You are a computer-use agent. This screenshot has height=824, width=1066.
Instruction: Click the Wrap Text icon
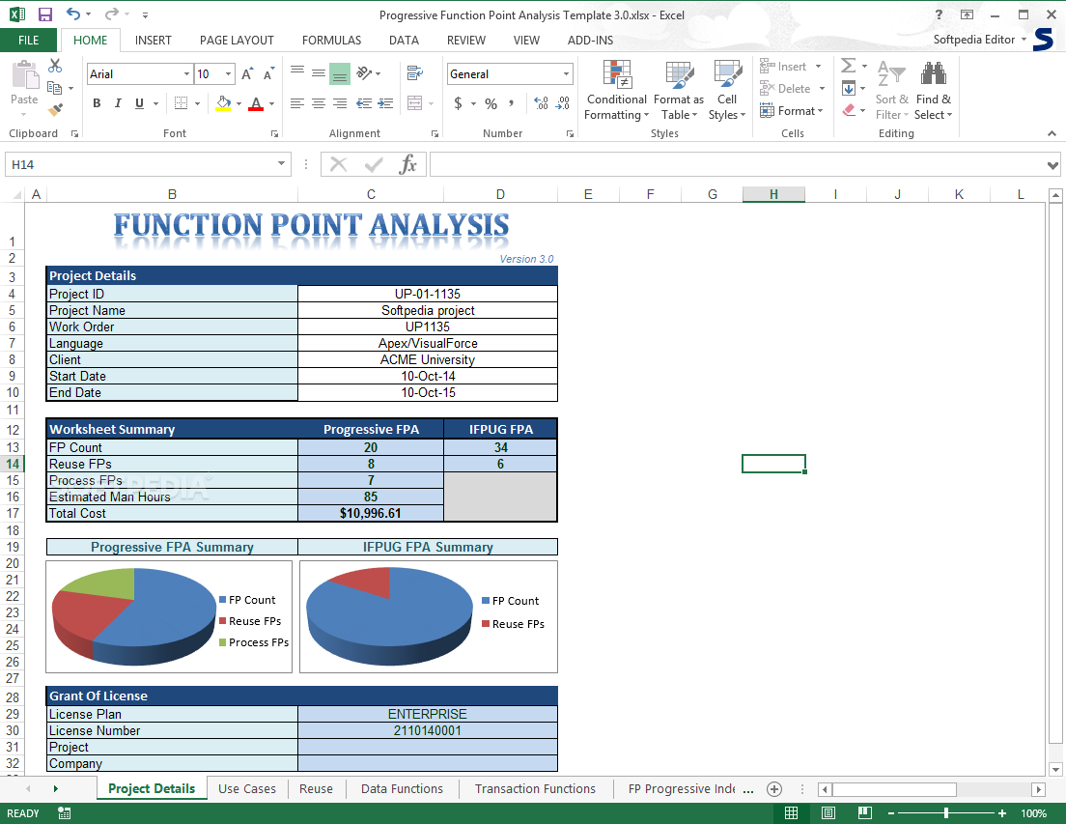tap(414, 72)
